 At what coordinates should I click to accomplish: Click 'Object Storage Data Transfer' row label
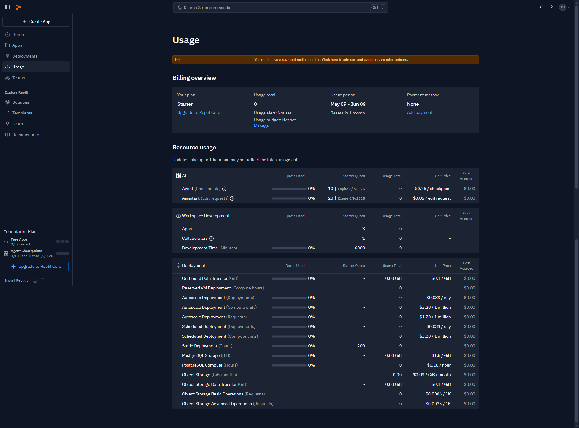pyautogui.click(x=209, y=384)
